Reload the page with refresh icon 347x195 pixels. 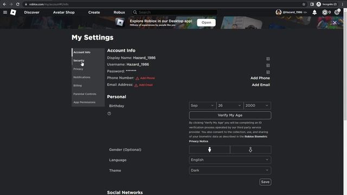click(x=18, y=4)
